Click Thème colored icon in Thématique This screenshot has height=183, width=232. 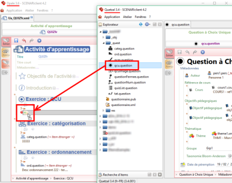(191, 136)
